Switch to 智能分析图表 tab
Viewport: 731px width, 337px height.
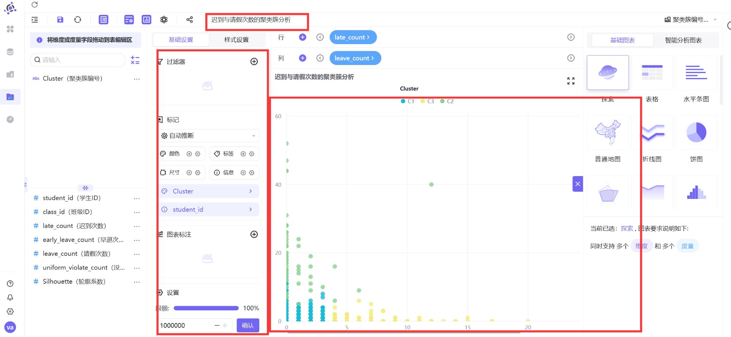[x=683, y=40]
